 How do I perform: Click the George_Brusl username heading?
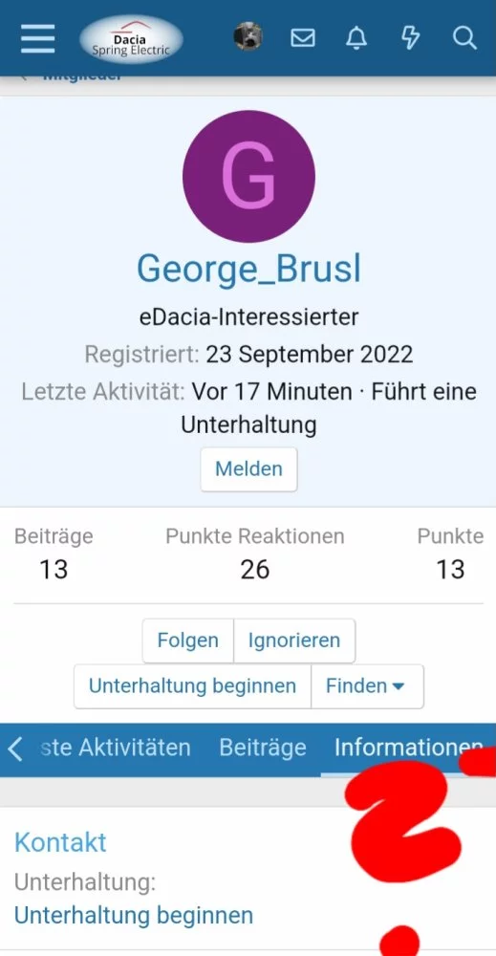(248, 269)
